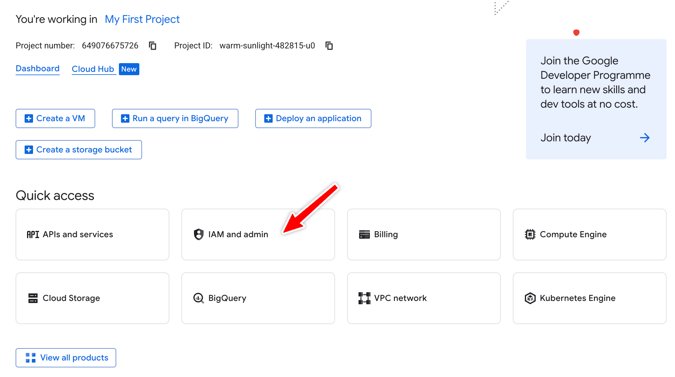Click Create a storage bucket button
Image resolution: width=675 pixels, height=377 pixels.
click(x=79, y=150)
